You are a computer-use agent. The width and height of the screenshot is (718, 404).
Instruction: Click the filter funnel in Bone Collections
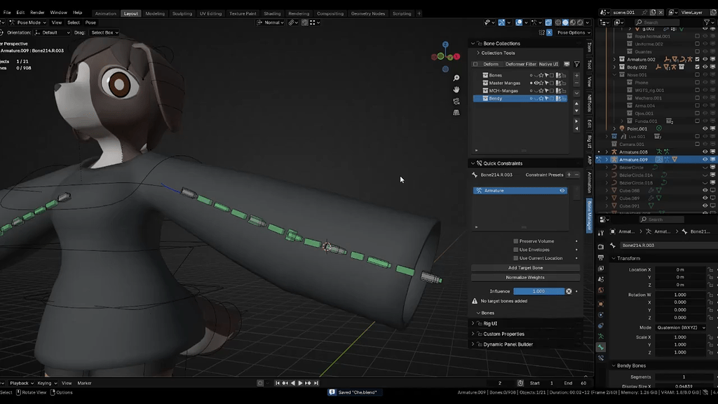(x=576, y=64)
